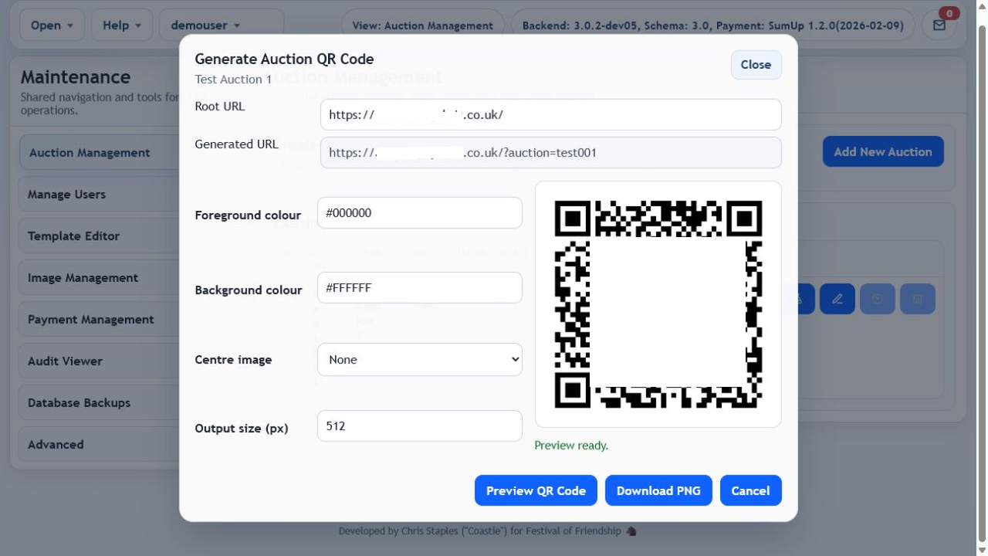Viewport: 988px width, 556px height.
Task: Select Image Management in sidebar
Action: click(x=100, y=278)
